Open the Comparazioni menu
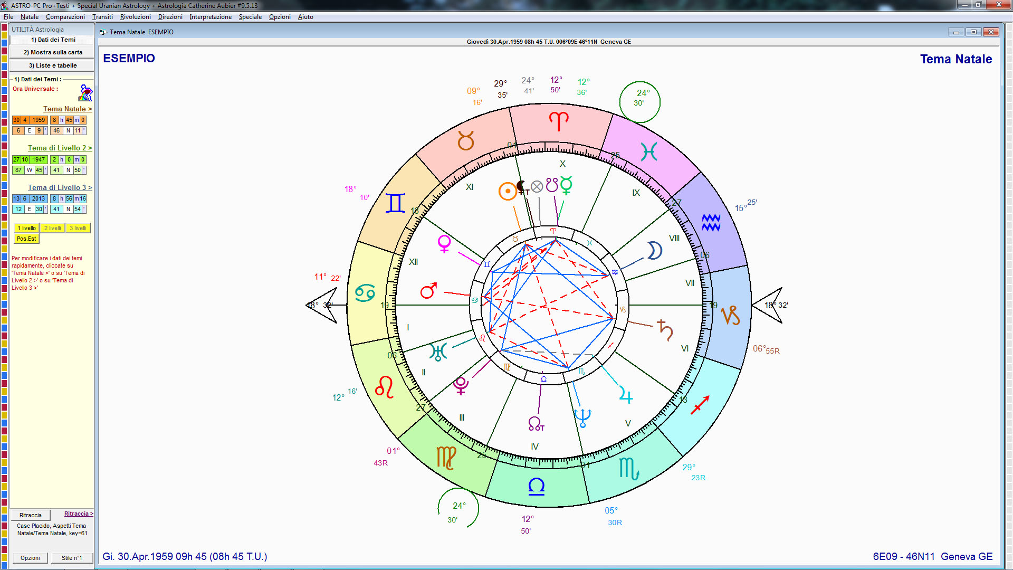Viewport: 1013px width, 570px height. 65,17
